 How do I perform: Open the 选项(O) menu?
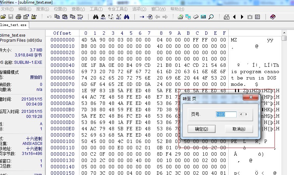tap(139, 9)
